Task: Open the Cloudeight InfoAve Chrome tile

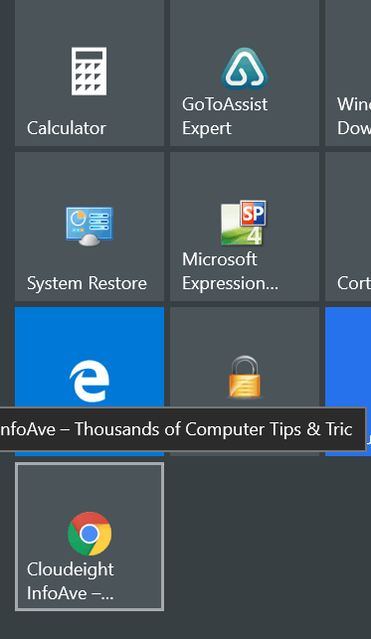Action: click(90, 537)
